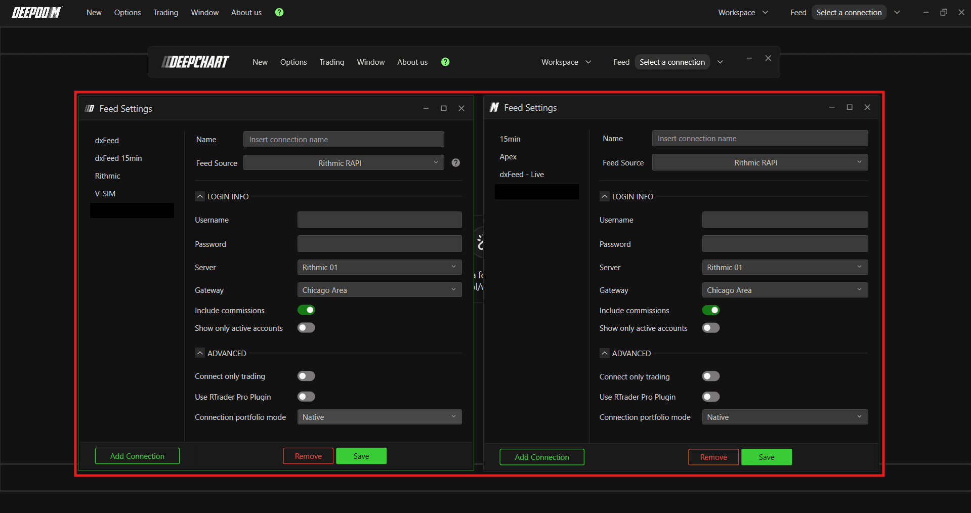Close the left Feed Settings window

[461, 108]
